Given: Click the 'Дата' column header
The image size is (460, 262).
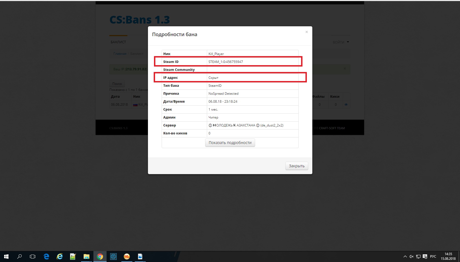Looking at the screenshot, I should (115, 97).
